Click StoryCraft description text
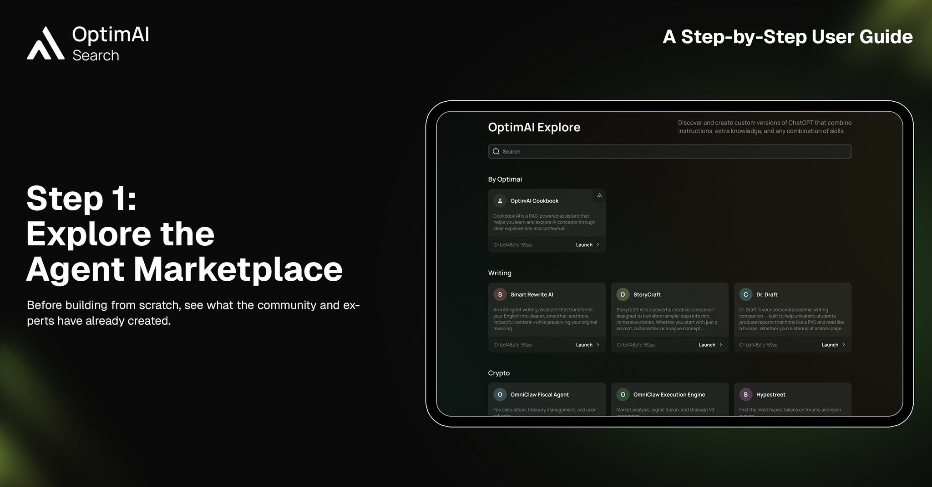This screenshot has width=932, height=487. (667, 319)
